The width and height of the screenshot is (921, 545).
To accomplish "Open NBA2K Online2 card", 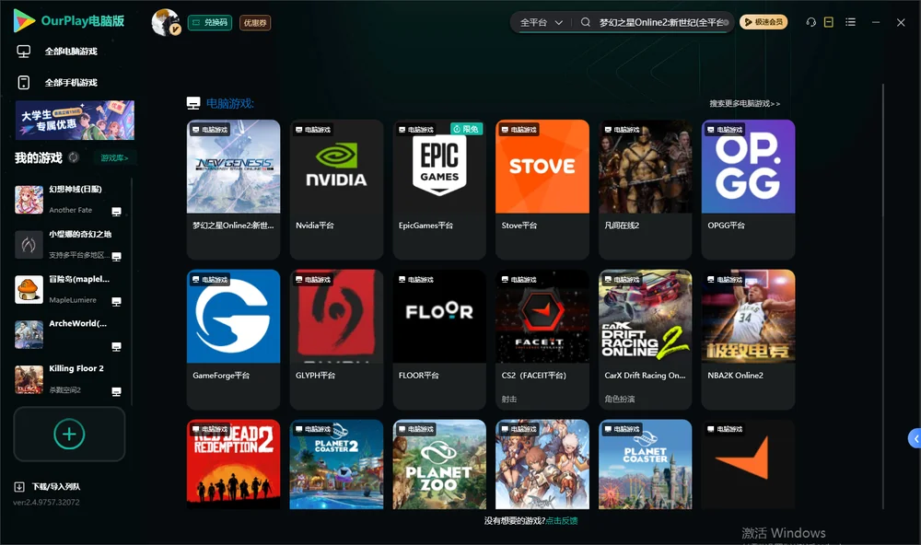I will click(748, 340).
